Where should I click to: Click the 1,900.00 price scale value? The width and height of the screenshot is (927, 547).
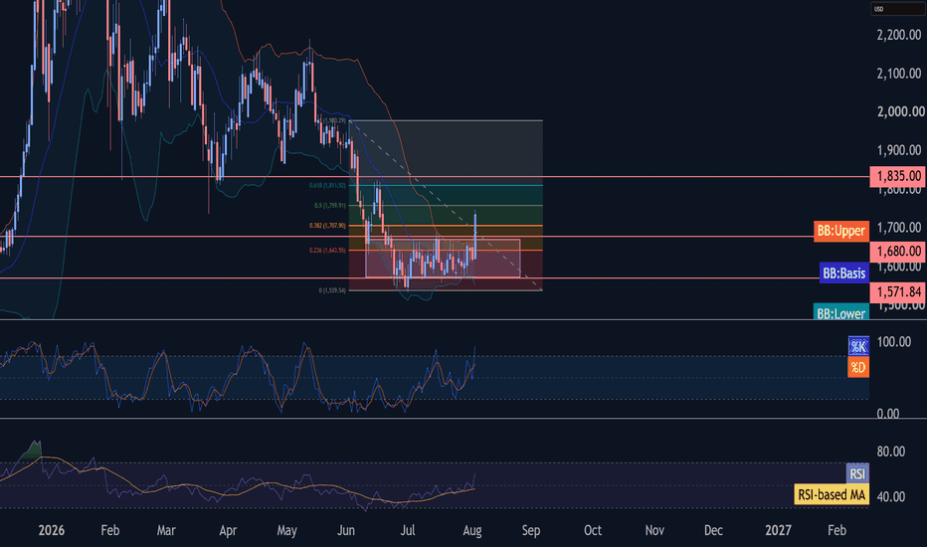click(x=898, y=150)
